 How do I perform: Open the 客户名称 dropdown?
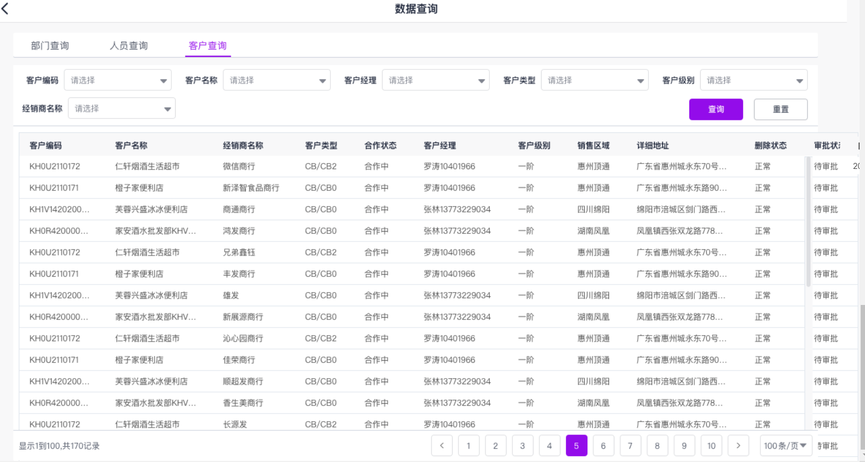[x=277, y=80]
